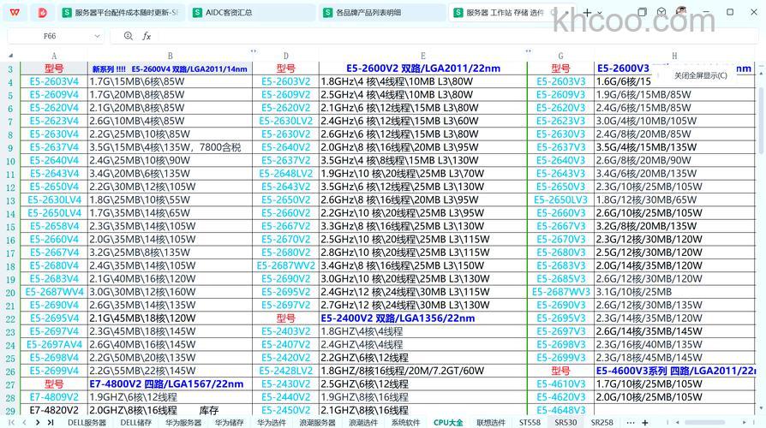Viewport: 766px width, 428px height.
Task: Switch to the DELL服务器 sheet tab
Action: tap(87, 422)
